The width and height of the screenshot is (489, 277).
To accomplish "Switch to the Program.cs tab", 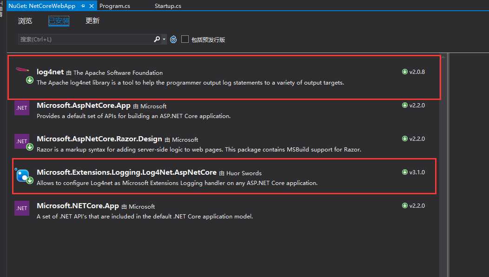I will 114,6.
